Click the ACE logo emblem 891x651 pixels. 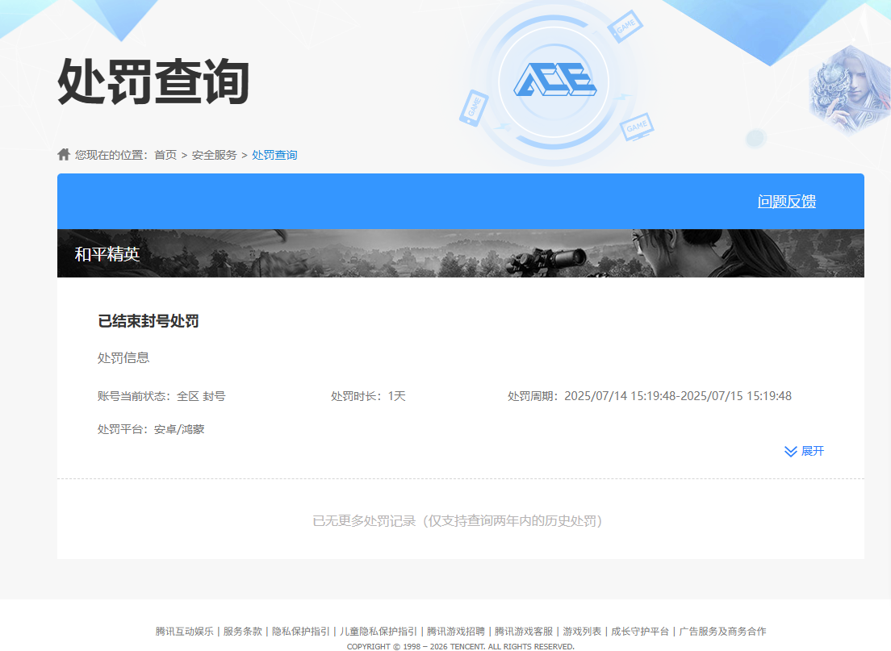tap(554, 80)
